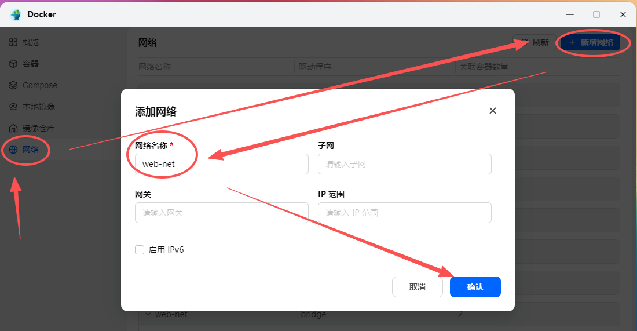Expand the web-net row chevron

click(148, 314)
